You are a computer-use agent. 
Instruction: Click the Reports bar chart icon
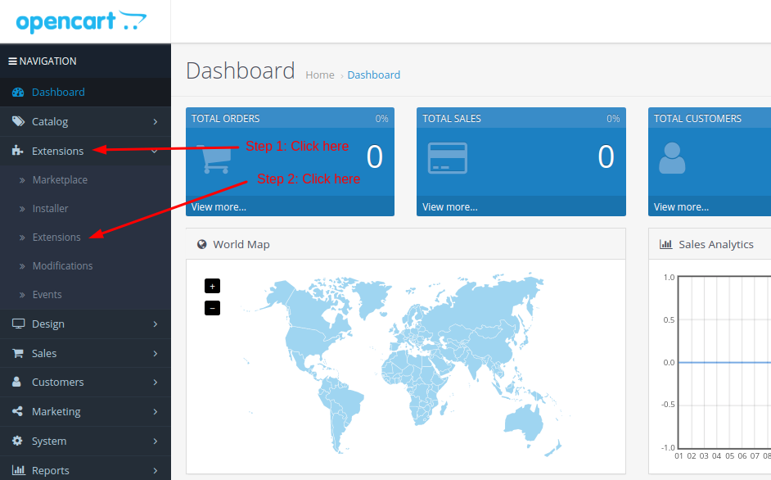point(19,469)
